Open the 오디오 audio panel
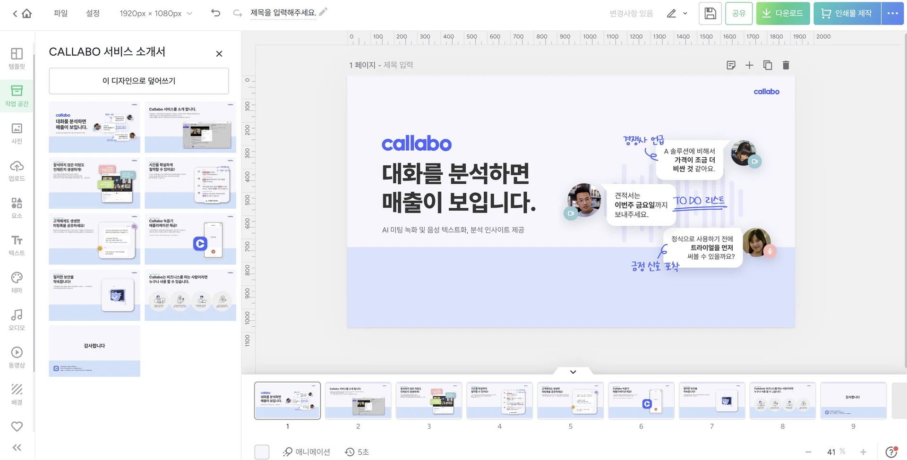This screenshot has width=907, height=460. (17, 320)
